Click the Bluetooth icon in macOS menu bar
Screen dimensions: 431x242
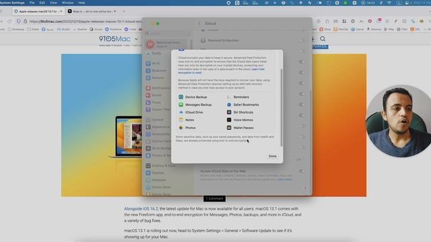pyautogui.click(x=381, y=3)
